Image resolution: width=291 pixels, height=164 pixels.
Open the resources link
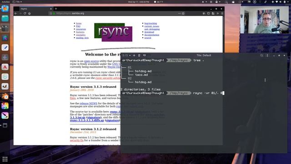[81, 29]
